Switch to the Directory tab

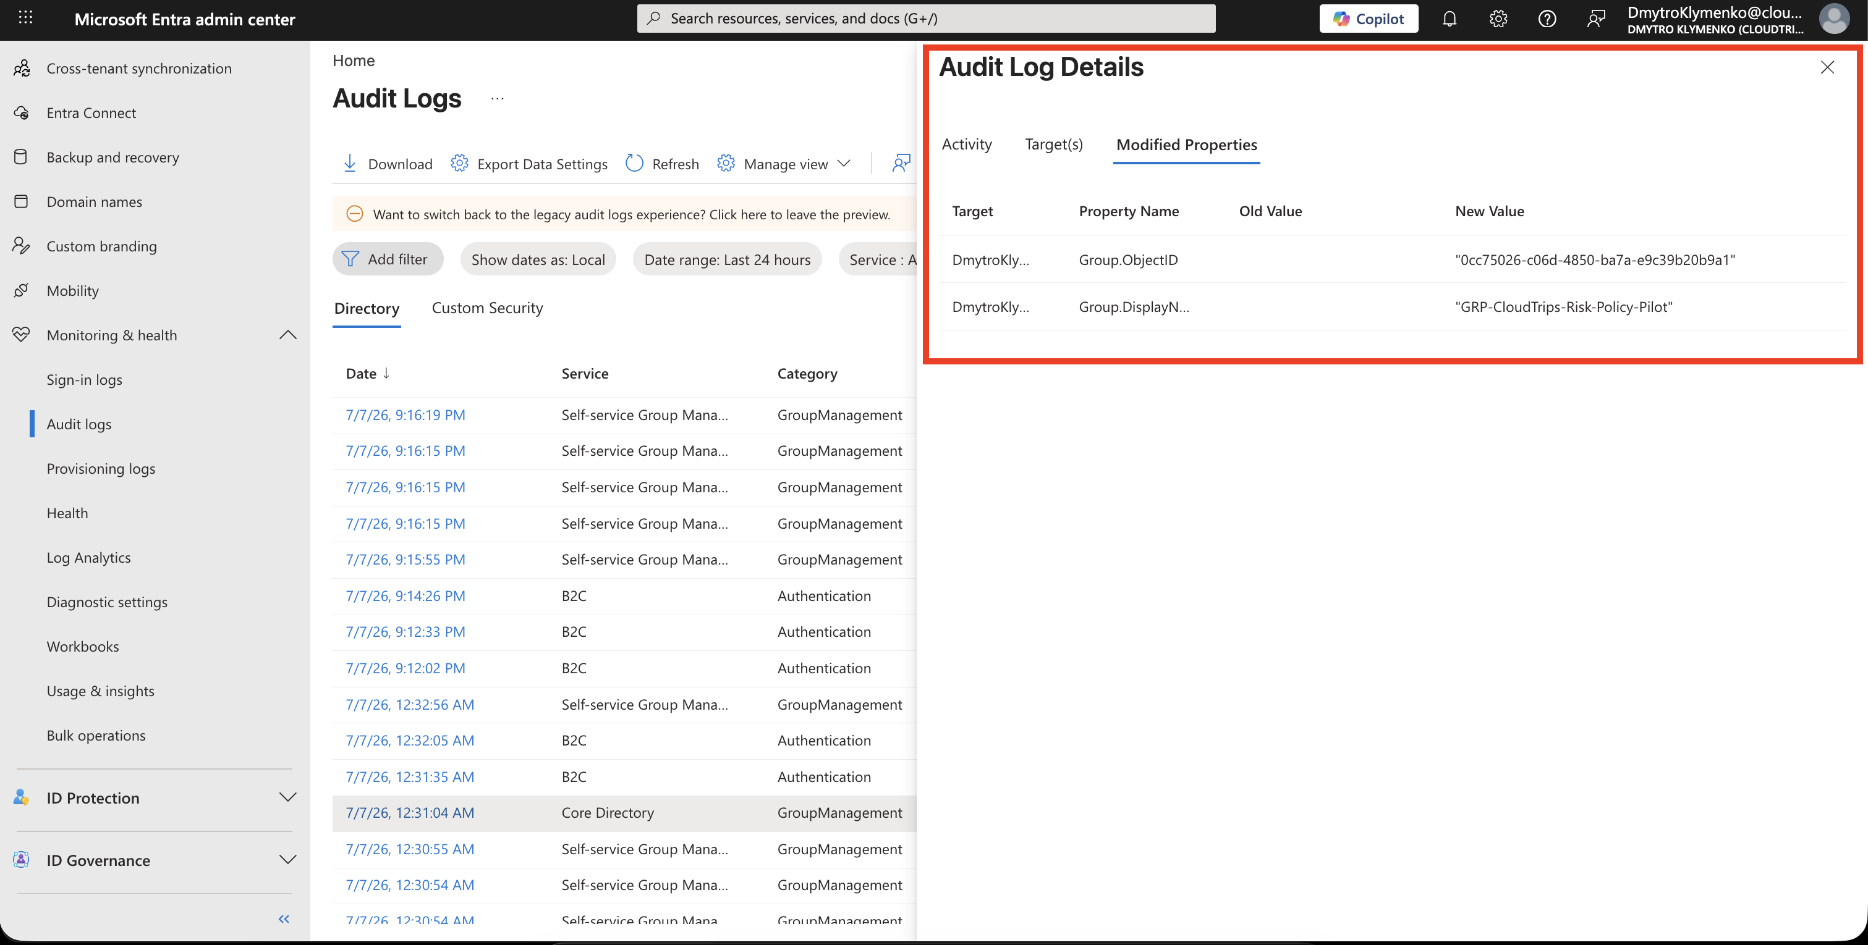coord(367,309)
